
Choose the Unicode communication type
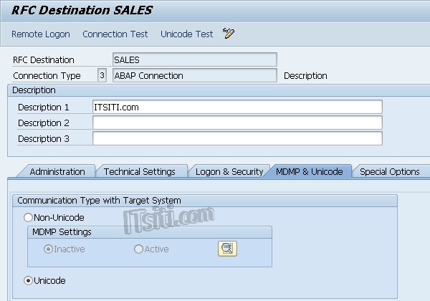click(29, 280)
